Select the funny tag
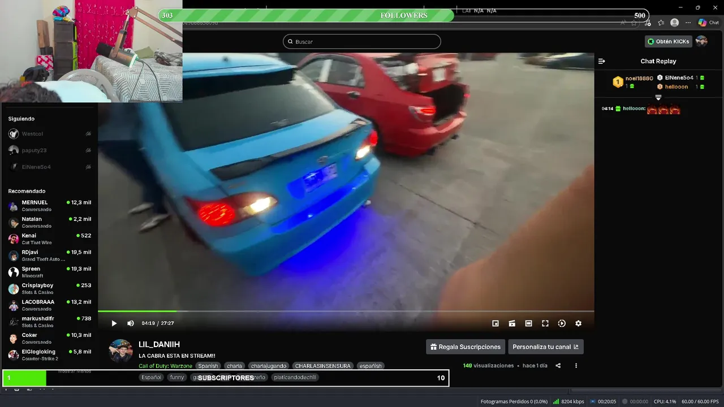Screen dimensions: 724x407 click(177, 377)
